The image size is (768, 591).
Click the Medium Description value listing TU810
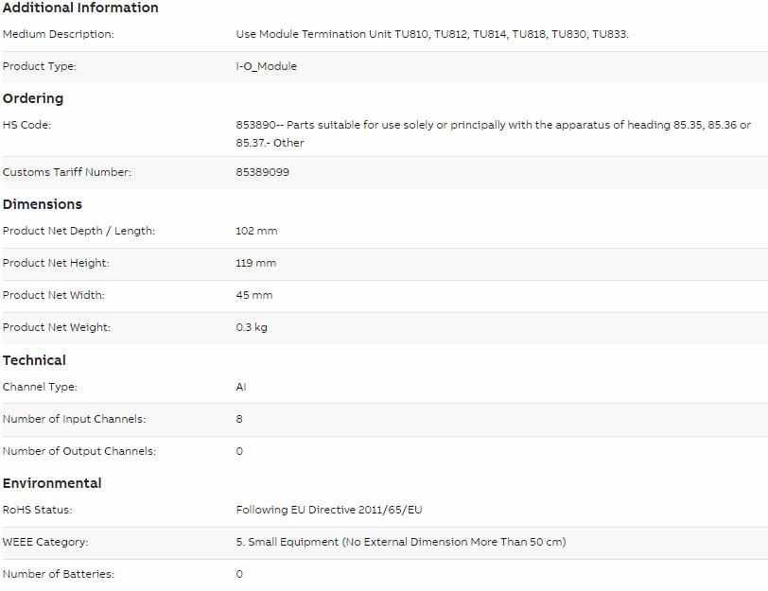coord(432,34)
